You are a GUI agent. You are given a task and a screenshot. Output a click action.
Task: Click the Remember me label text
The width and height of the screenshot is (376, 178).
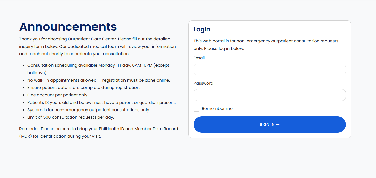pyautogui.click(x=217, y=109)
